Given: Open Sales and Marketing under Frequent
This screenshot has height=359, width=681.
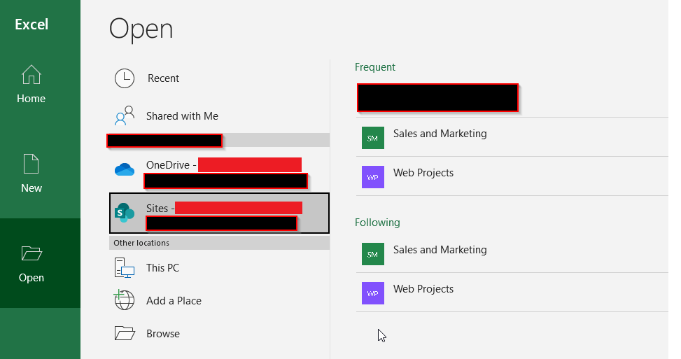Looking at the screenshot, I should [440, 134].
